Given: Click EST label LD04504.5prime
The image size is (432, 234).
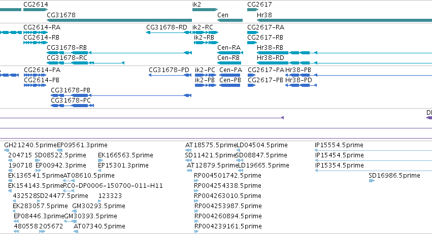Looking at the screenshot, I should (262, 145).
